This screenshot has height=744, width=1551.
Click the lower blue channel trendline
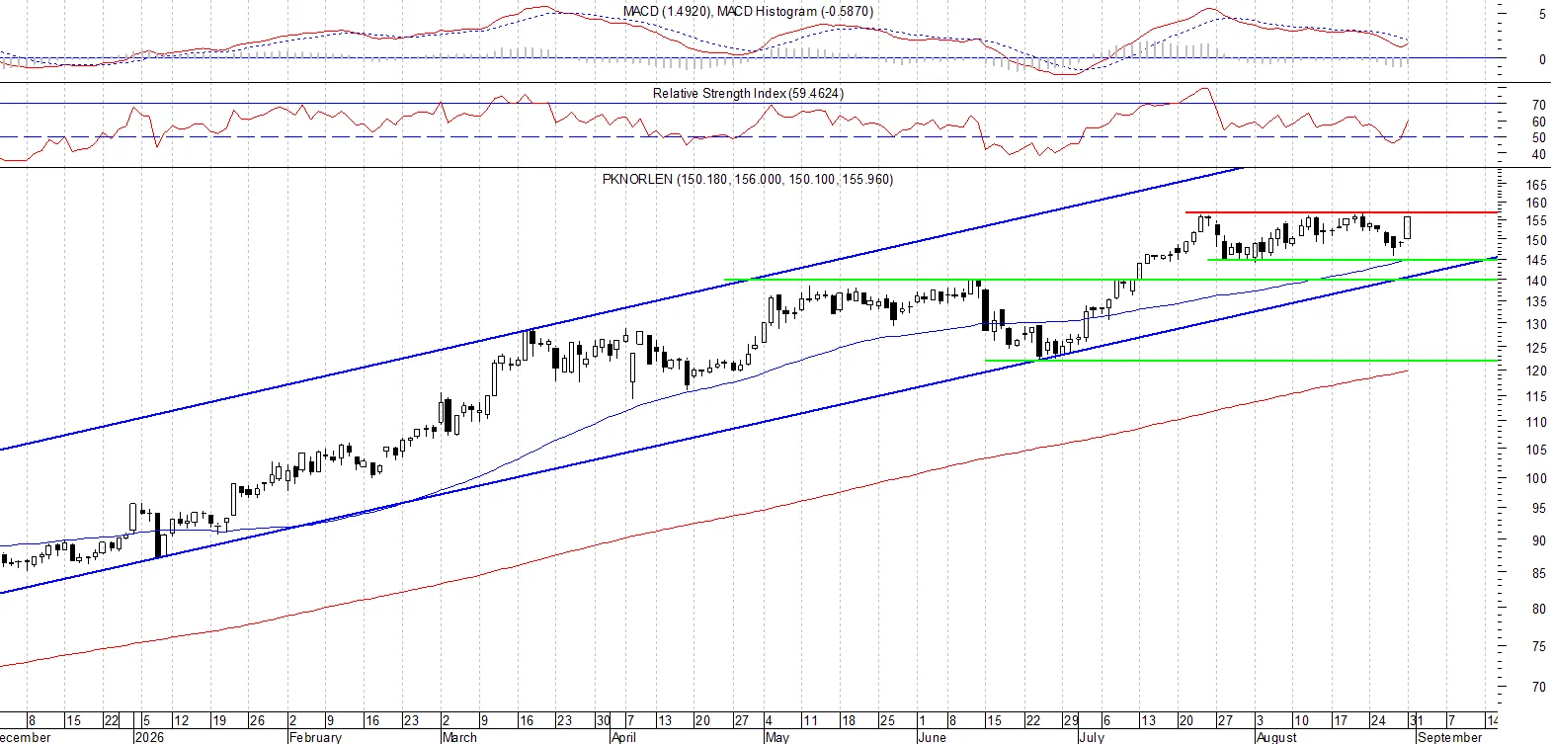(749, 425)
